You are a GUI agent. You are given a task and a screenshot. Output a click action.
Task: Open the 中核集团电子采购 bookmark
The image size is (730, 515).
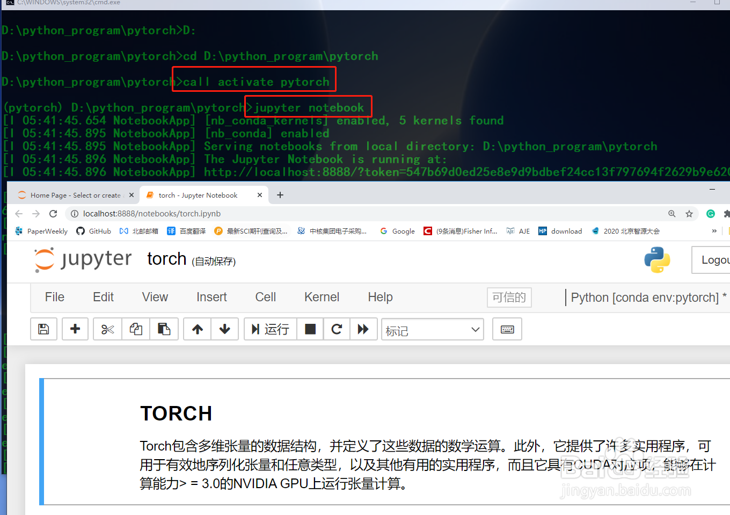click(x=332, y=231)
